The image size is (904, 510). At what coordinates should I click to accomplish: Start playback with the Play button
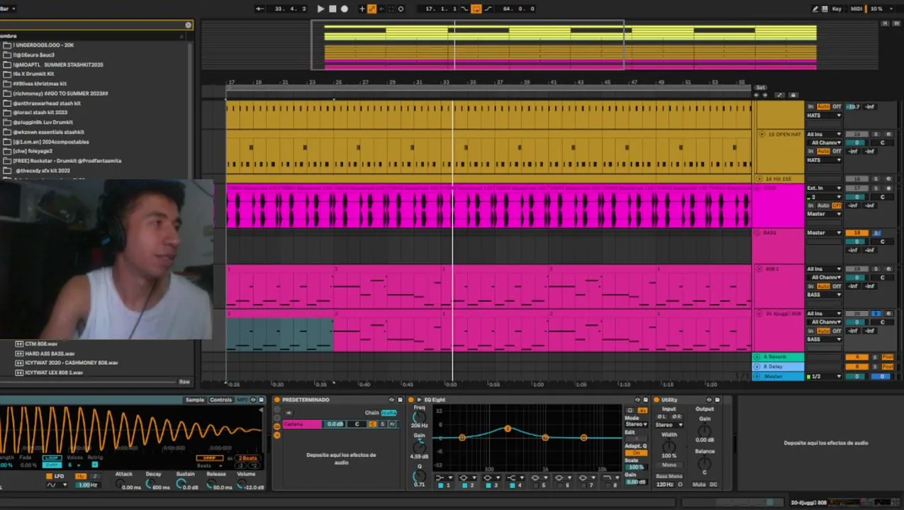(320, 8)
